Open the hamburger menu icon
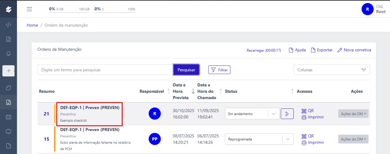The width and height of the screenshot is (390, 154). click(x=30, y=9)
